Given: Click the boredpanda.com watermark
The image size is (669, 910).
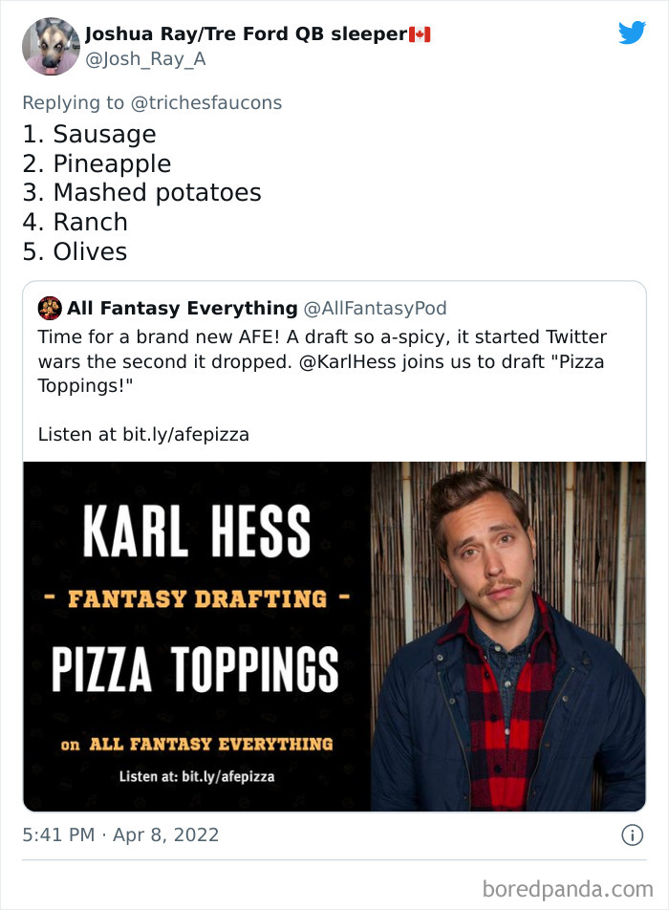Looking at the screenshot, I should coord(568,889).
